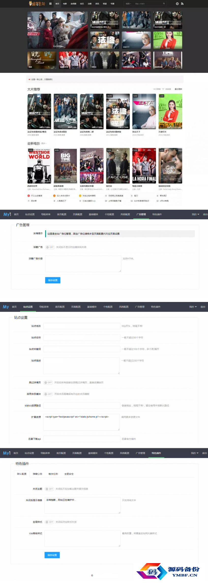Click the movie site logo at top
The image size is (208, 583).
pyautogui.click(x=37, y=4)
